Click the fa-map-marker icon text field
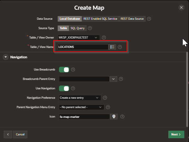189x142 pixels. pos(84,117)
